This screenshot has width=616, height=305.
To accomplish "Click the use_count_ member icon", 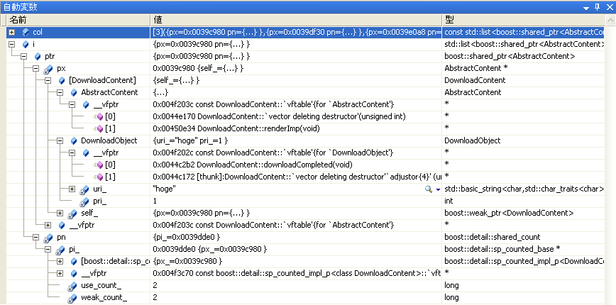I will (72, 286).
